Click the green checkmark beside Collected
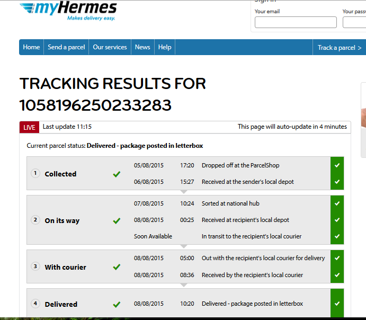 (x=117, y=174)
